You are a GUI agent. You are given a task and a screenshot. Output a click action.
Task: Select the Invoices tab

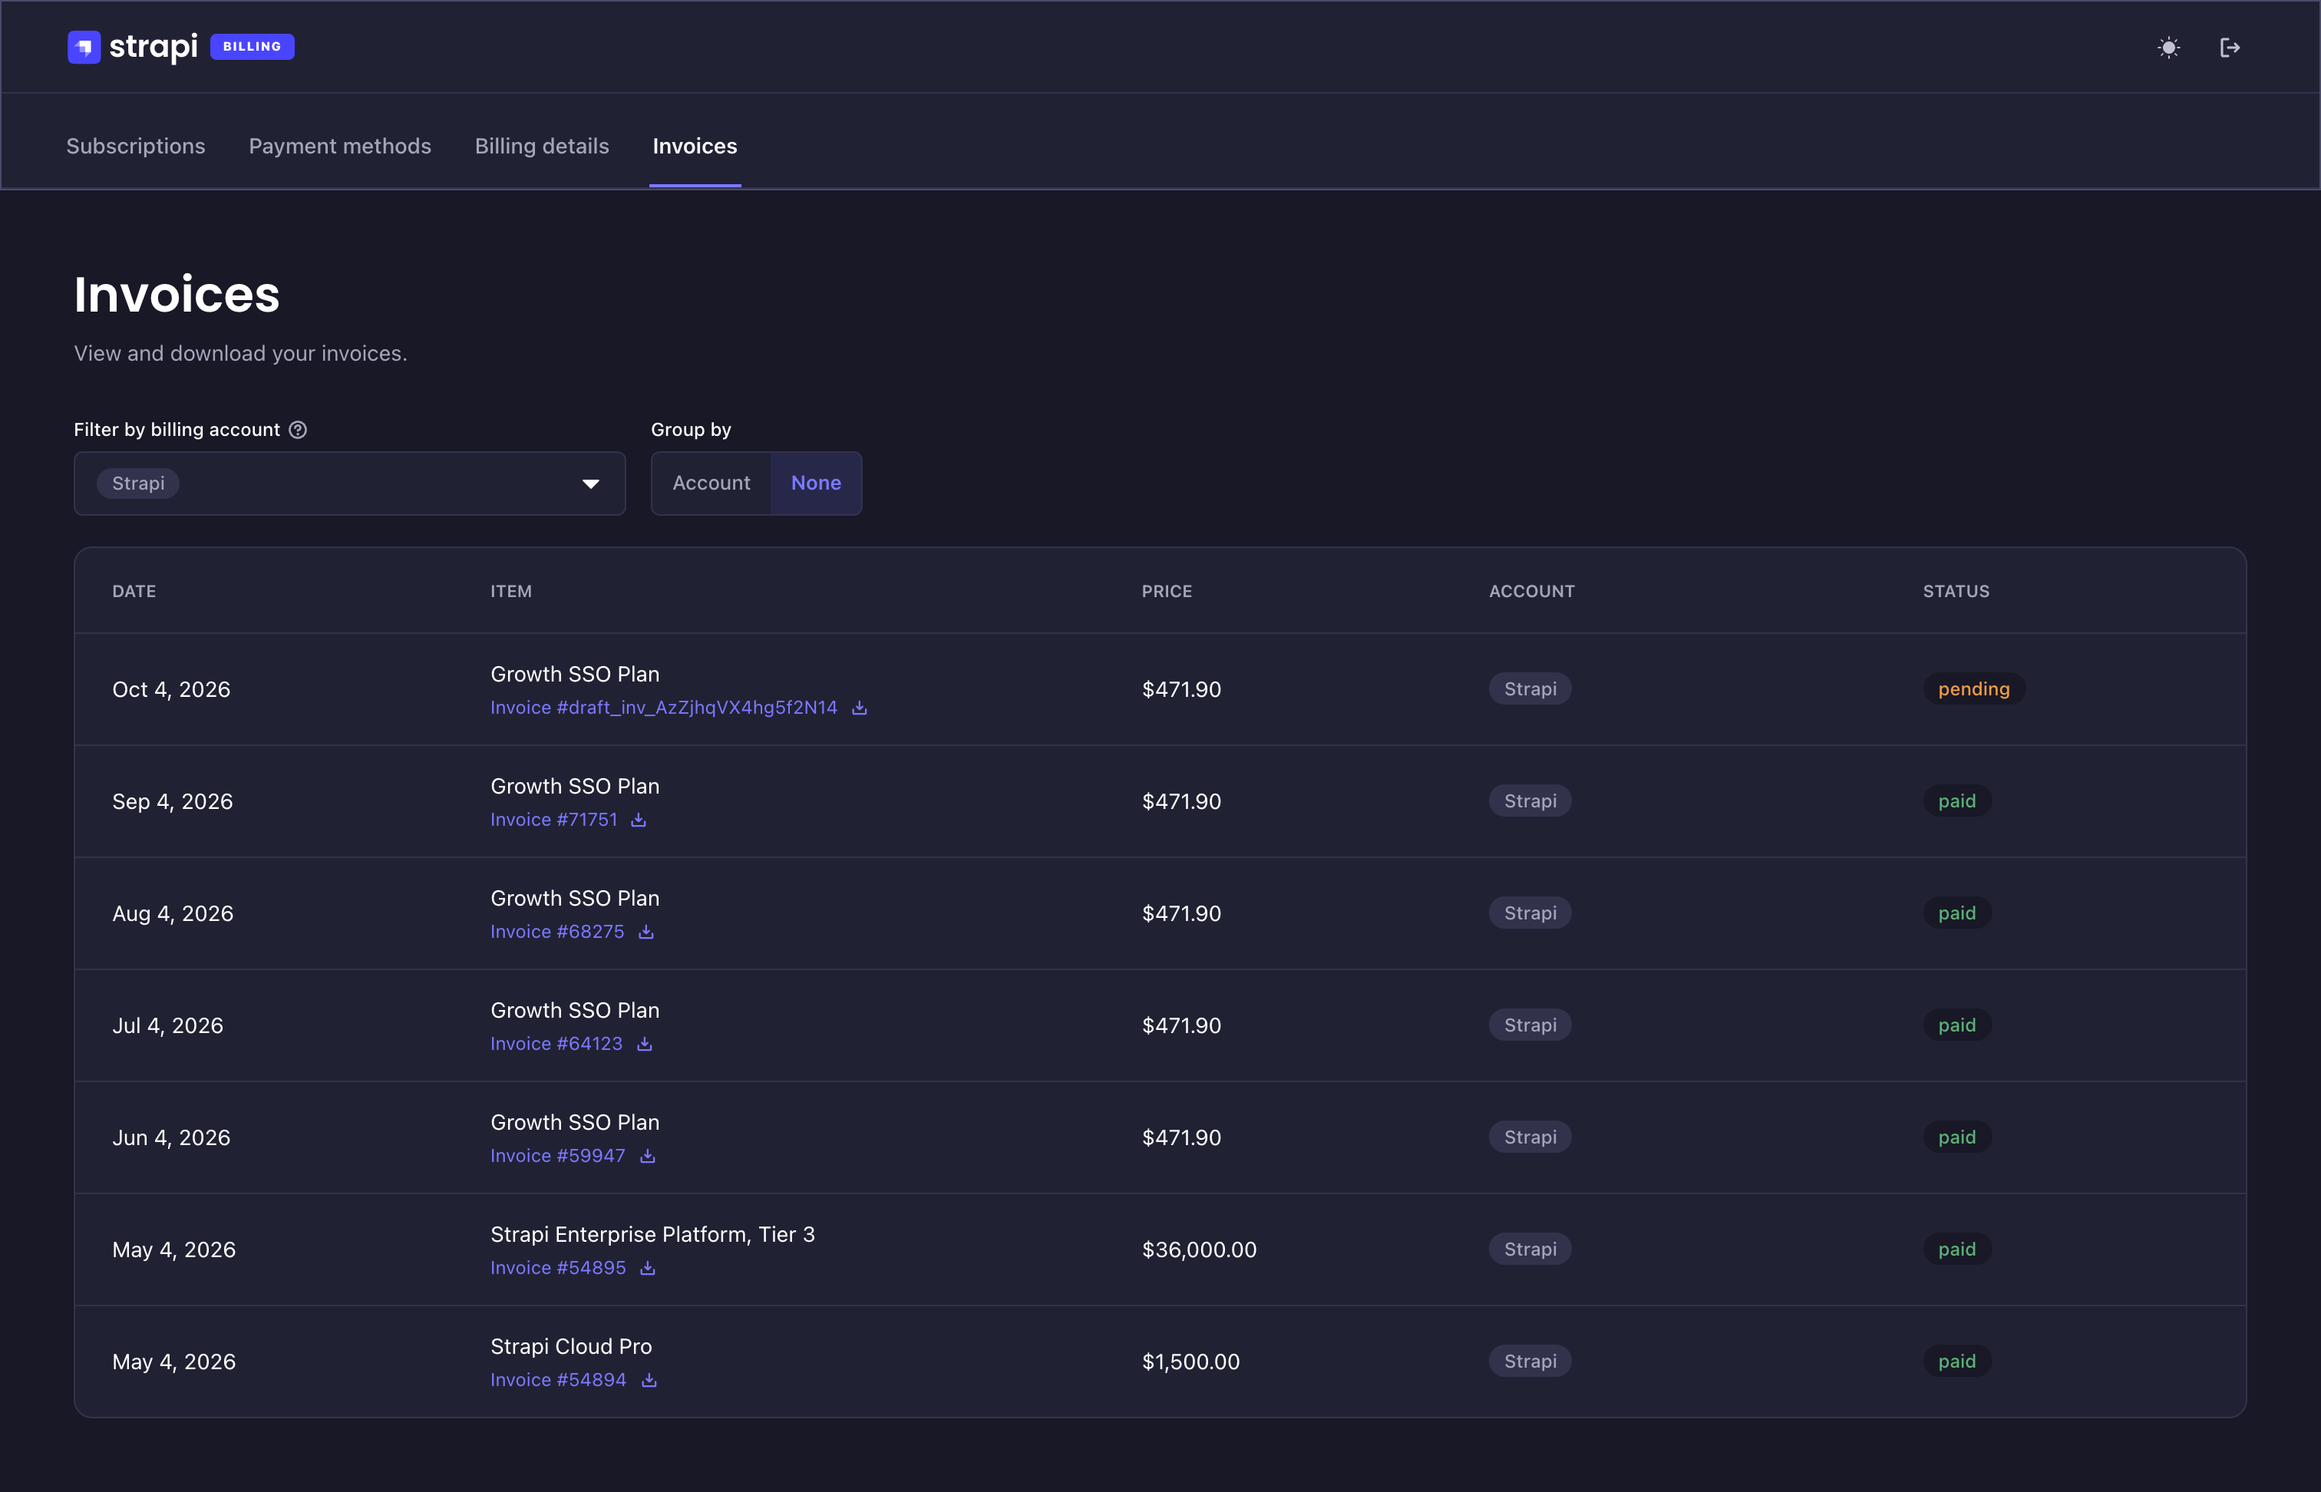click(695, 147)
